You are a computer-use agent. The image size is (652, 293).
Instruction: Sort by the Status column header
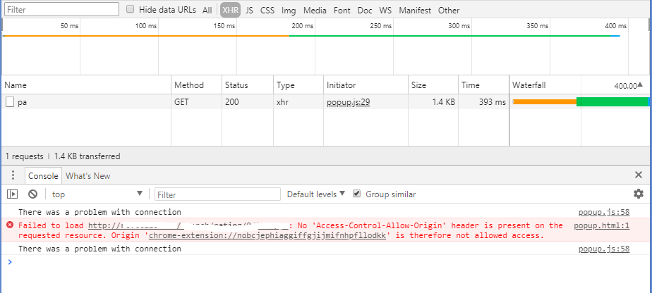pyautogui.click(x=248, y=85)
